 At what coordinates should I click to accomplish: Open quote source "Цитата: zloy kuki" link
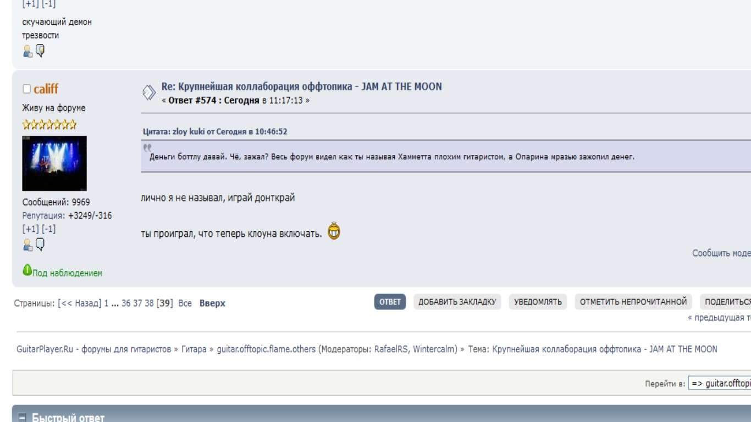[x=215, y=132]
